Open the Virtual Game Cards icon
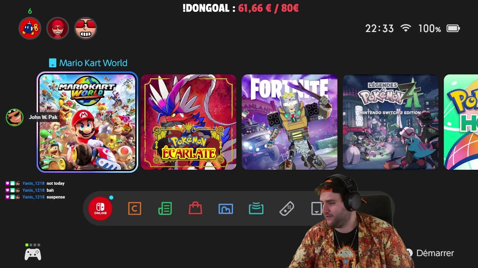The height and width of the screenshot is (268, 478). 316,208
